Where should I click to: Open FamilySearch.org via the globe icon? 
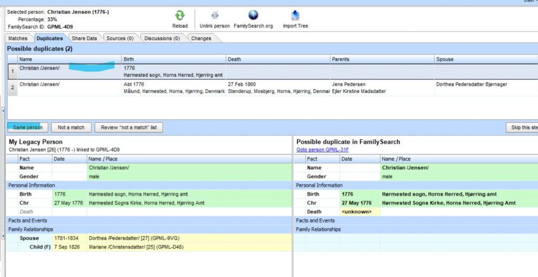pyautogui.click(x=253, y=15)
